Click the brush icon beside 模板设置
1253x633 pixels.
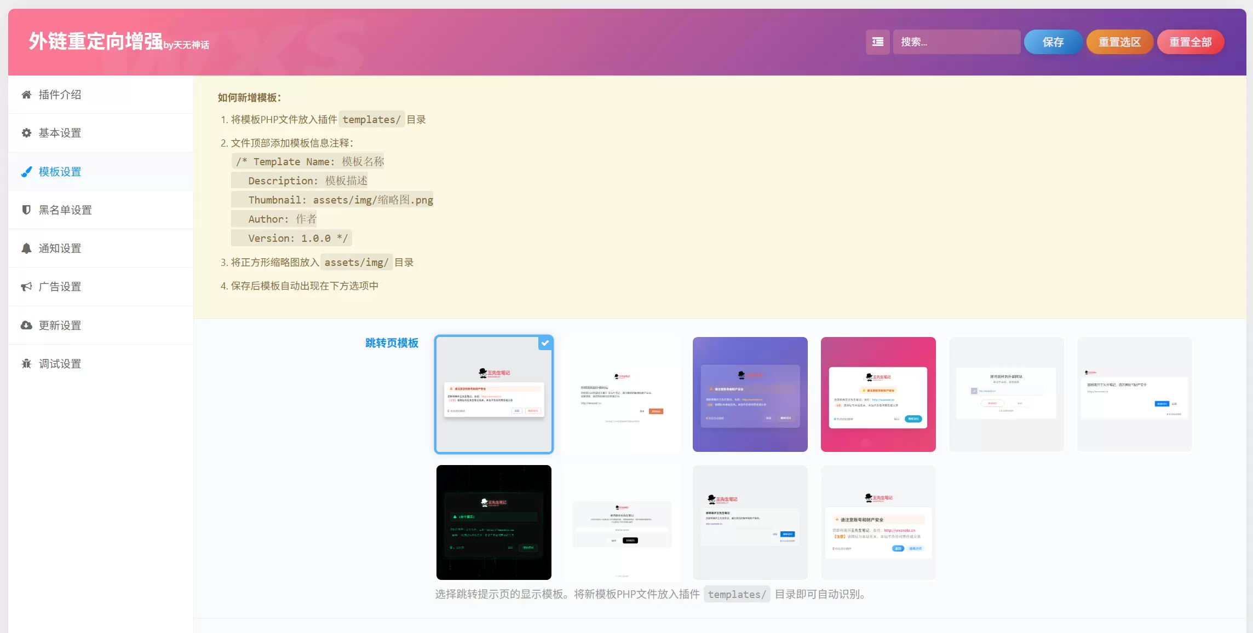[x=26, y=172]
